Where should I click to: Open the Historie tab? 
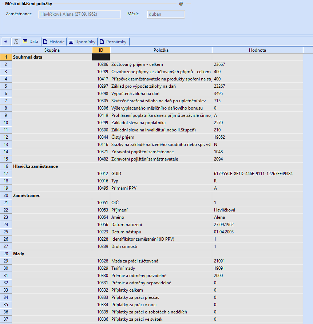point(54,42)
